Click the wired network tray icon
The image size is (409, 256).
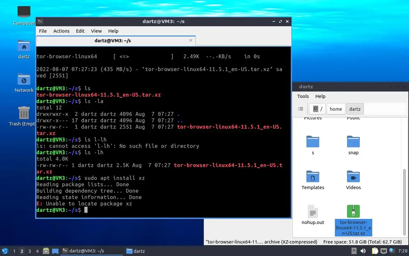[x=383, y=251]
